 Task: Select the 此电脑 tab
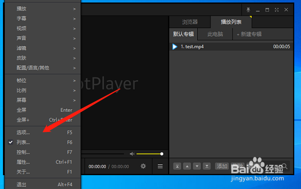[x=215, y=34]
